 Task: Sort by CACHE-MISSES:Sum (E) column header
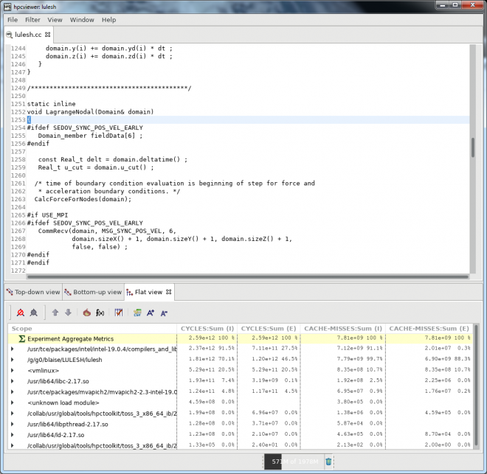429,328
